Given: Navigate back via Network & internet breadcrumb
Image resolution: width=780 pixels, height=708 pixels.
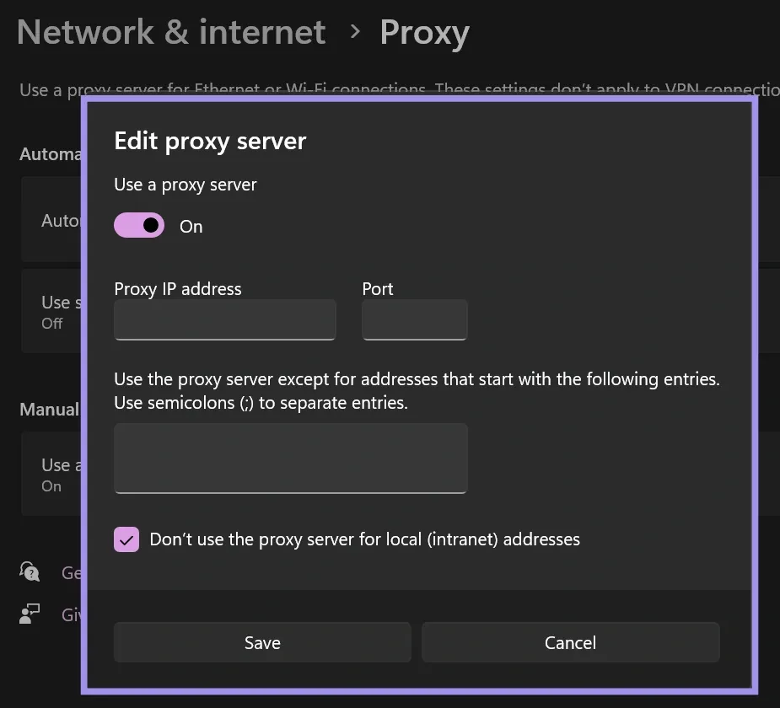Looking at the screenshot, I should click(x=171, y=31).
